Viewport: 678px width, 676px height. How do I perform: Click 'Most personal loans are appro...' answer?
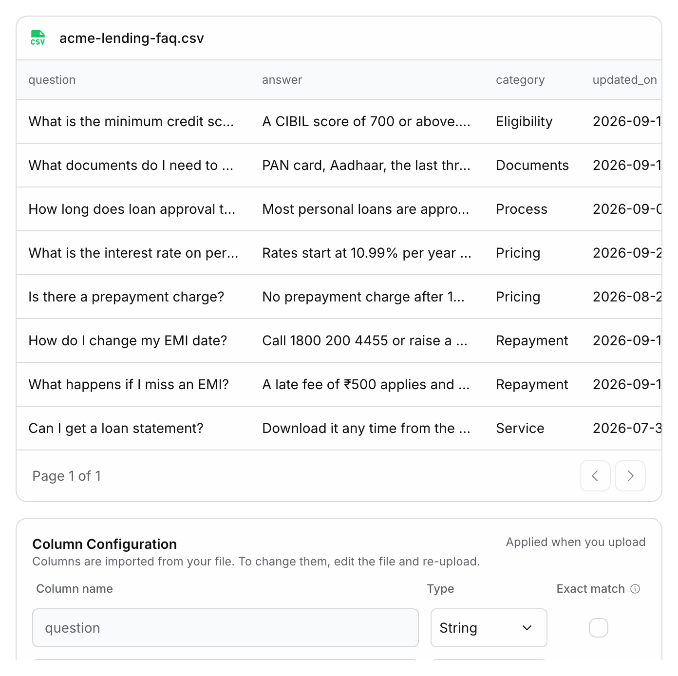pyautogui.click(x=366, y=209)
